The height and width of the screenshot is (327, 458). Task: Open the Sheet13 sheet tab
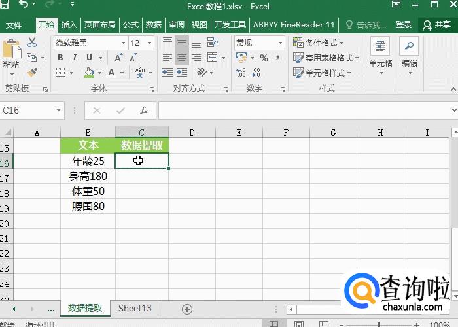(x=135, y=308)
